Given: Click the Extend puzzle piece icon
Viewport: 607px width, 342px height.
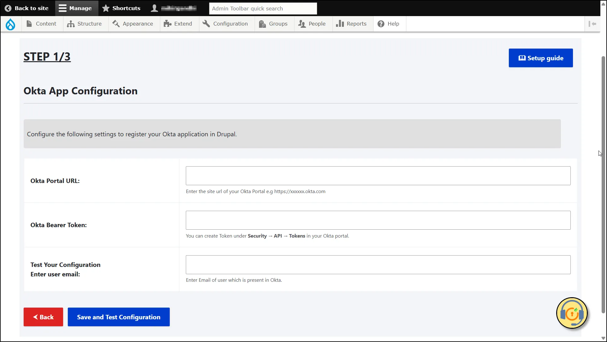Looking at the screenshot, I should (x=168, y=24).
